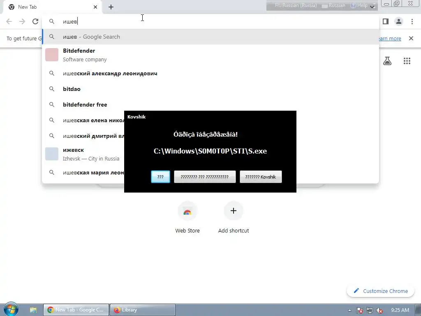The image size is (421, 316).
Task: Open the Learn more link in infobar
Action: tap(390, 38)
